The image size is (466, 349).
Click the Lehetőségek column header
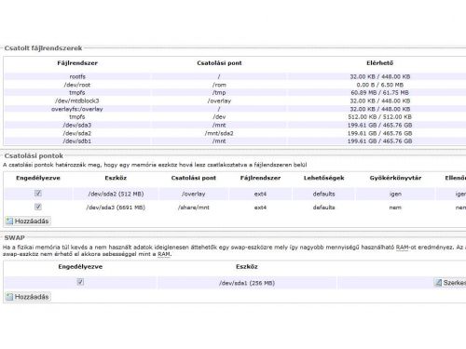323,178
